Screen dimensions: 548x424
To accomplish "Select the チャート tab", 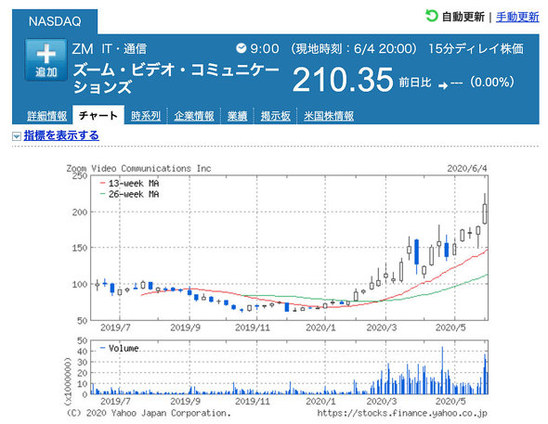I will coord(98,115).
